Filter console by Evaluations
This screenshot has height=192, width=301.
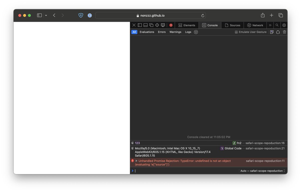click(x=147, y=32)
